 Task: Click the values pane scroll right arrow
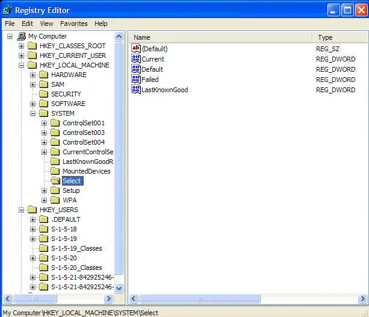click(x=362, y=299)
